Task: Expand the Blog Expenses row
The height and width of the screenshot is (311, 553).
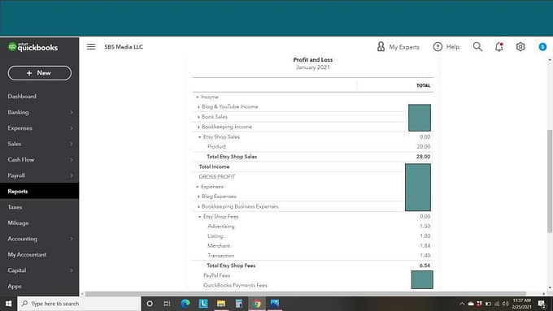Action: 198,197
